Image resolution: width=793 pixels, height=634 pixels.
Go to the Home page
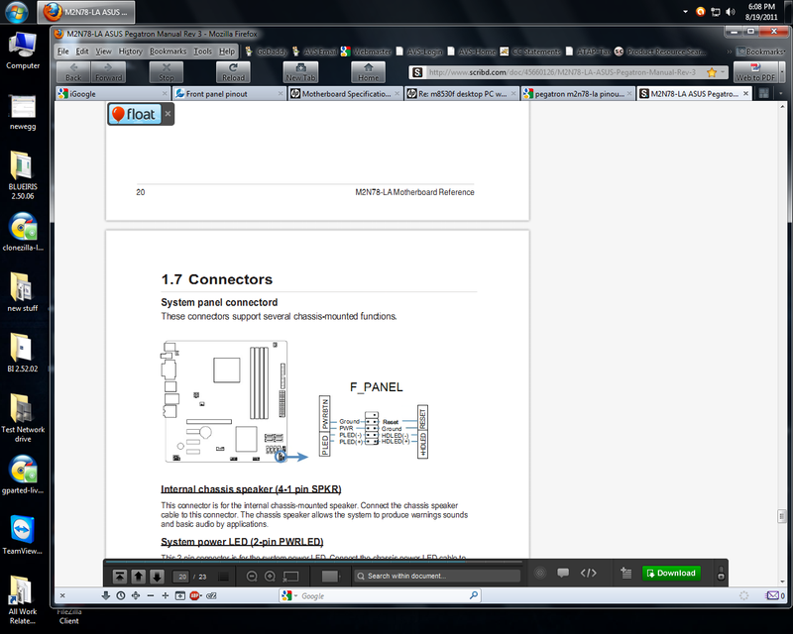(x=368, y=71)
